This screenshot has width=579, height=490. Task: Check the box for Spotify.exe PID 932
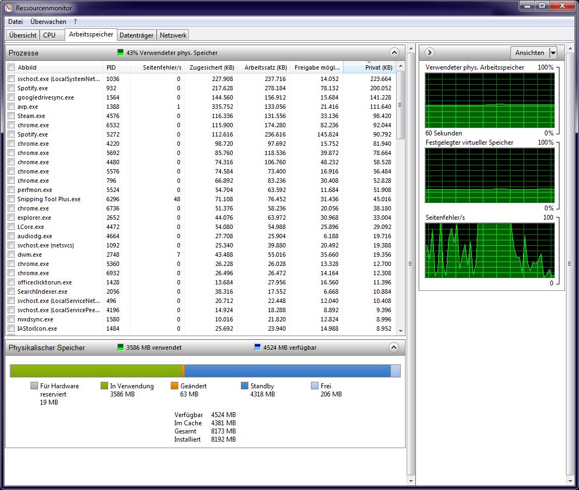(11, 88)
